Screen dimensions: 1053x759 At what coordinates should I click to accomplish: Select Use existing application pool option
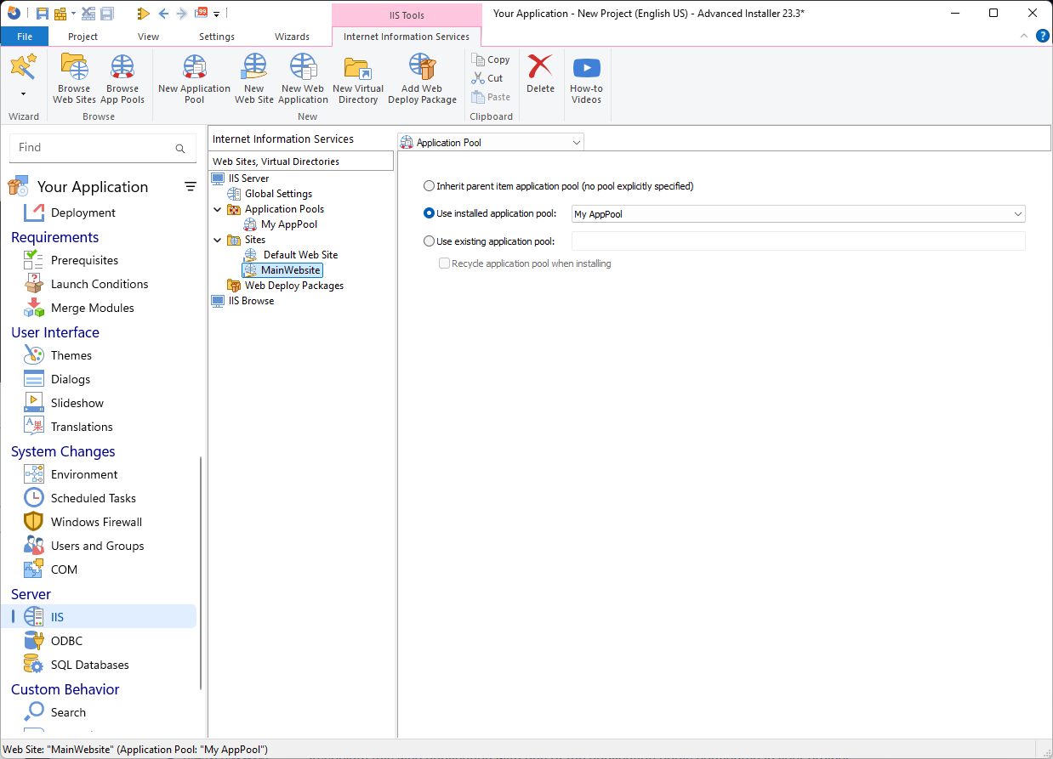(x=429, y=241)
